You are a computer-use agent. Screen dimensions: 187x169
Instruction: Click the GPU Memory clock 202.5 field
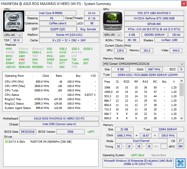coord(147,50)
